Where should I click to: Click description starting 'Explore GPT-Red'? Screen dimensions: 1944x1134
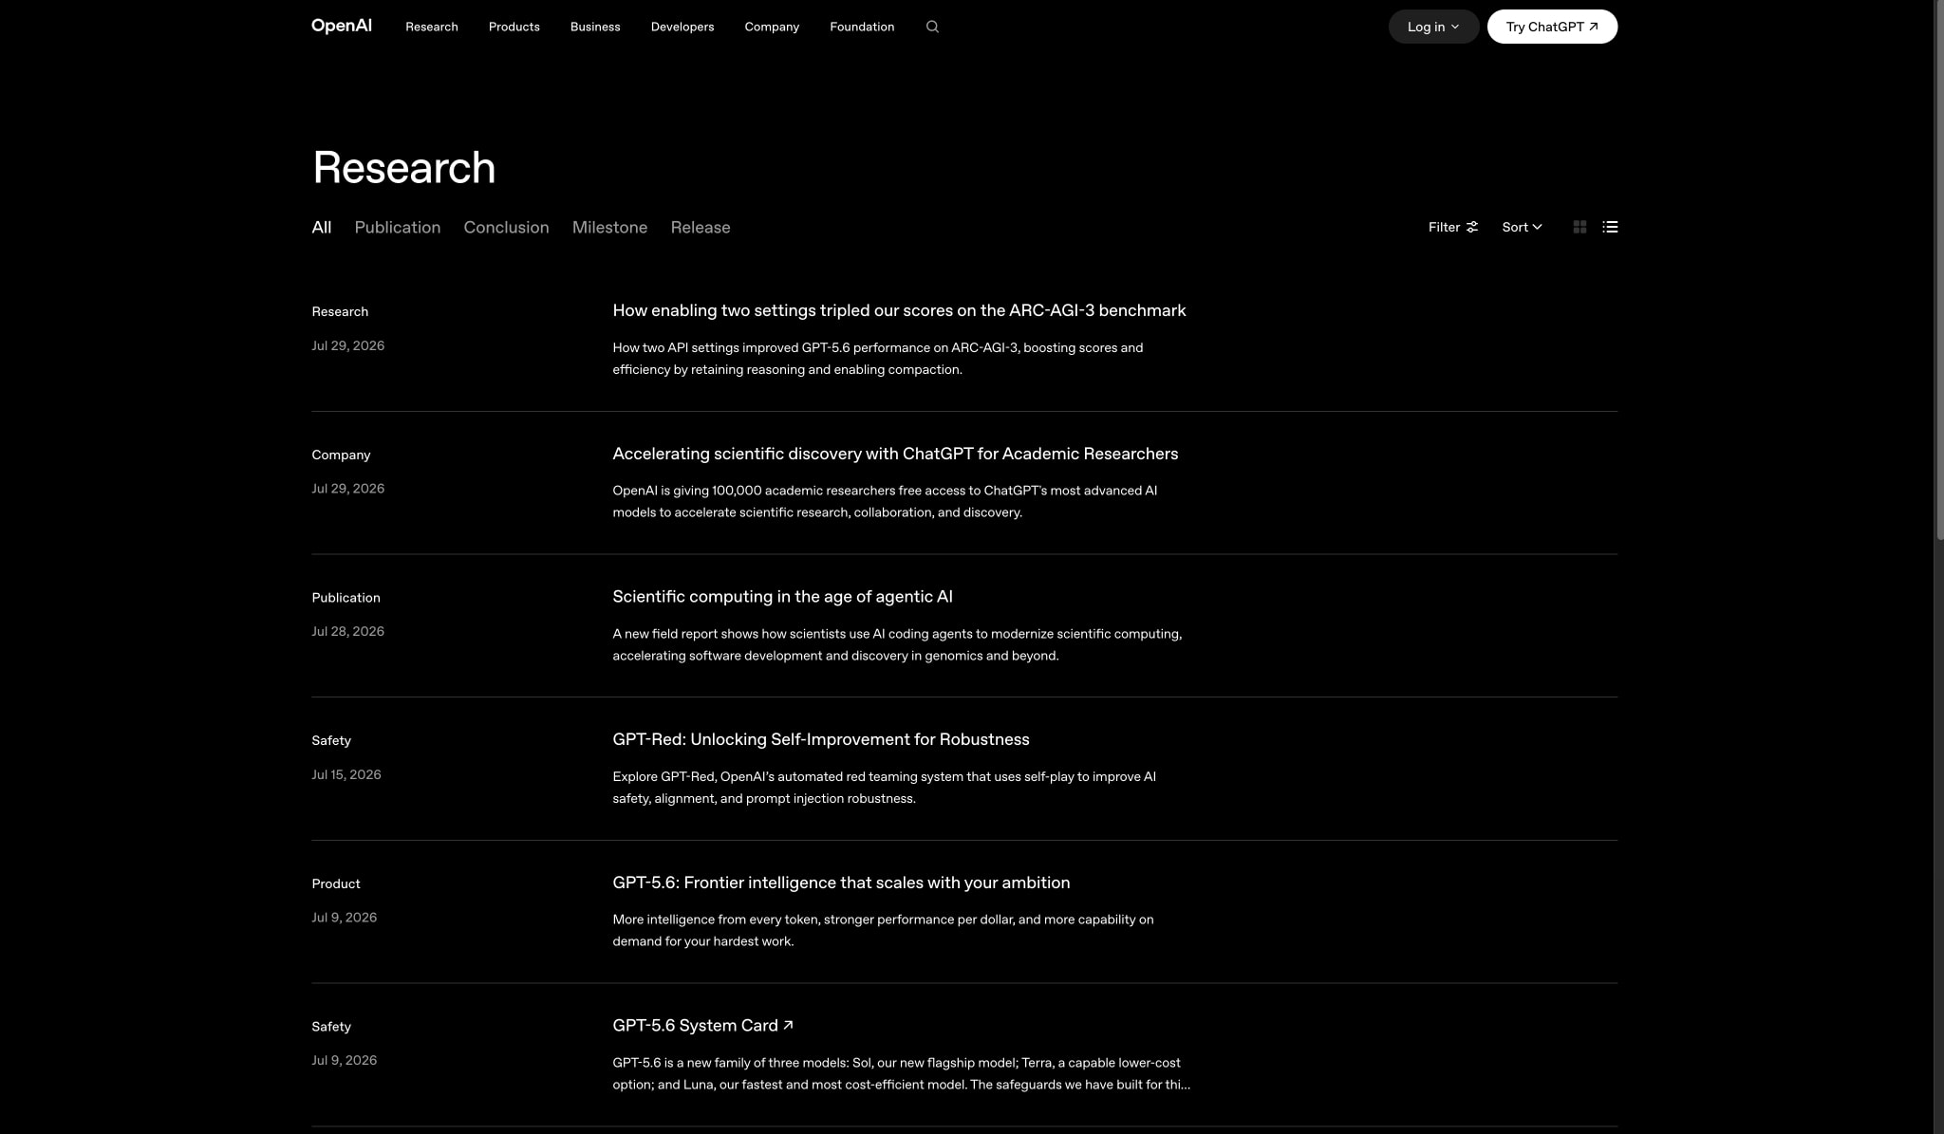click(884, 788)
